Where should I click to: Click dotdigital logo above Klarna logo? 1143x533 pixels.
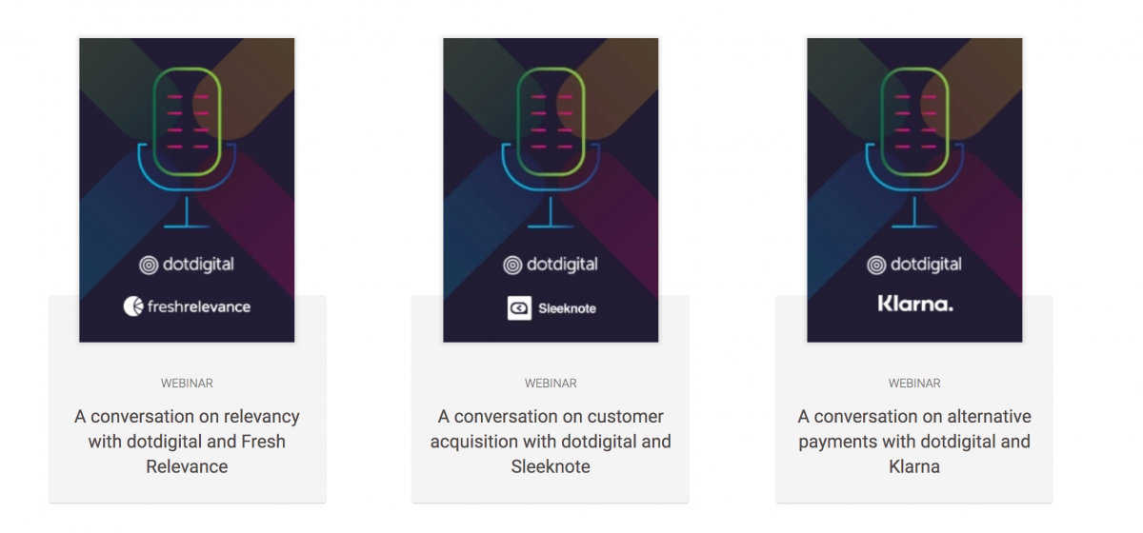pyautogui.click(x=914, y=265)
